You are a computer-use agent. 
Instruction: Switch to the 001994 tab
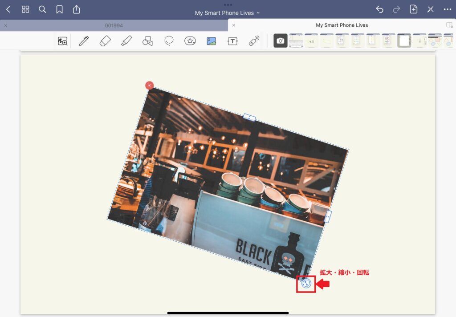click(x=114, y=25)
